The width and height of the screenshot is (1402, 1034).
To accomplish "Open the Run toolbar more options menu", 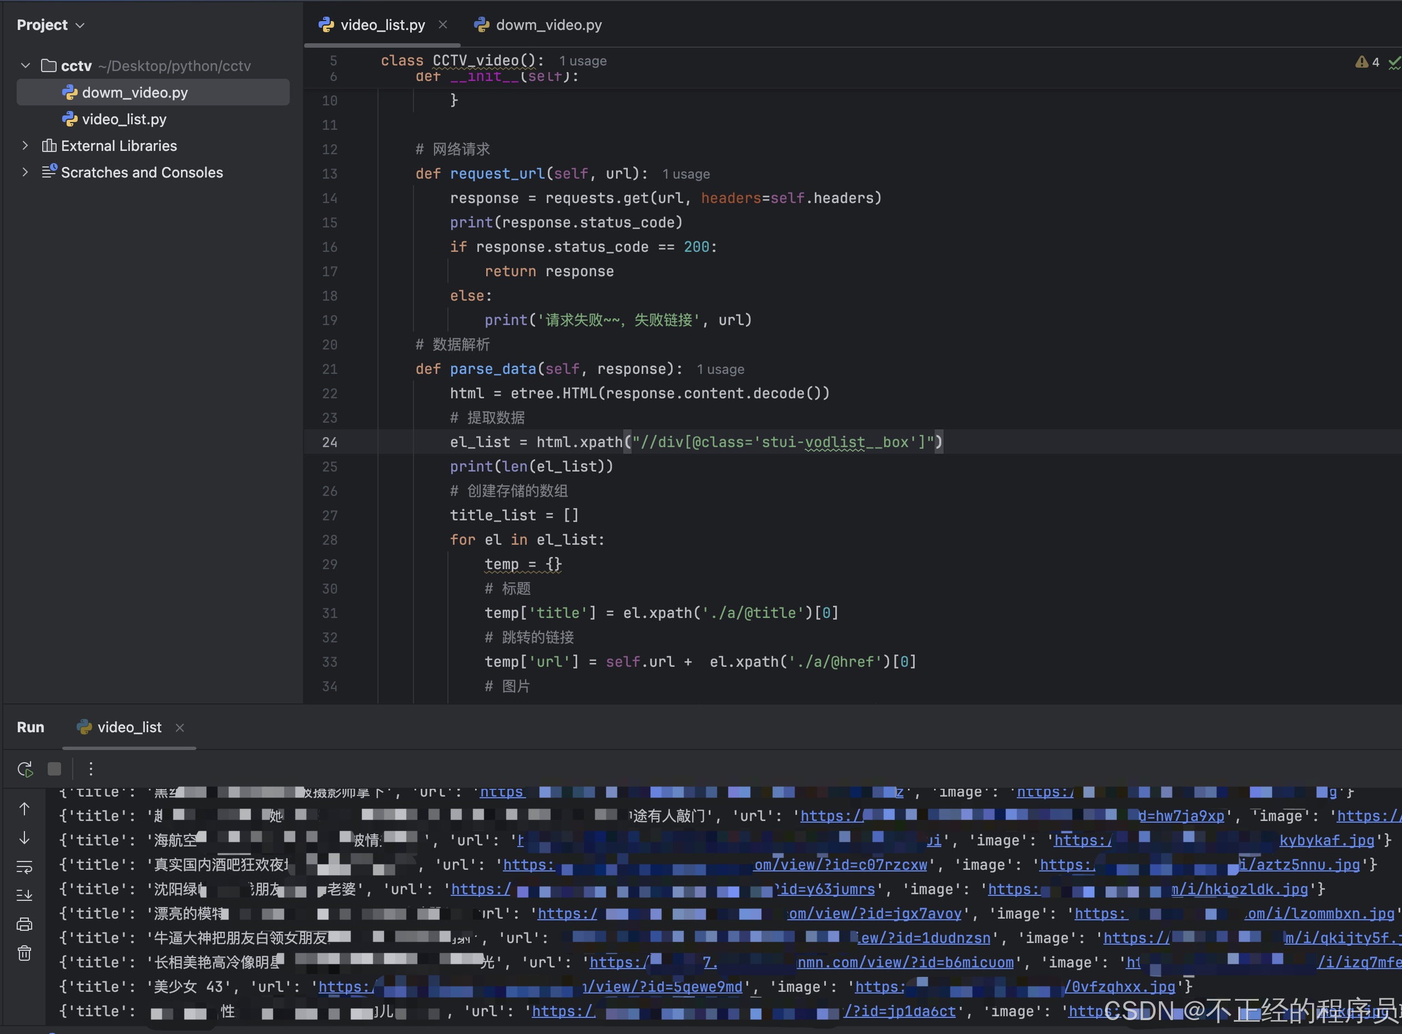I will [91, 769].
